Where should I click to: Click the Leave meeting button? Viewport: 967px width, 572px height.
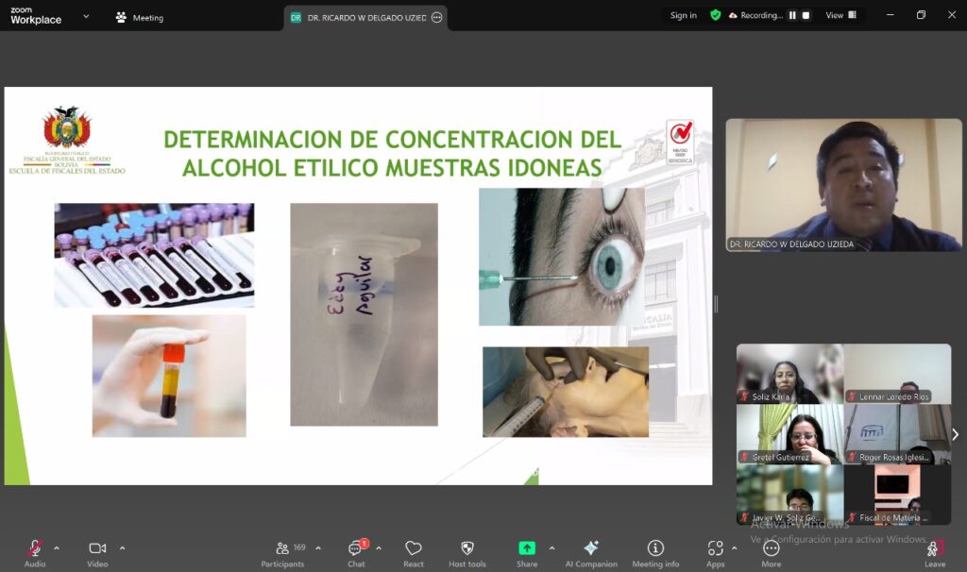tap(935, 553)
